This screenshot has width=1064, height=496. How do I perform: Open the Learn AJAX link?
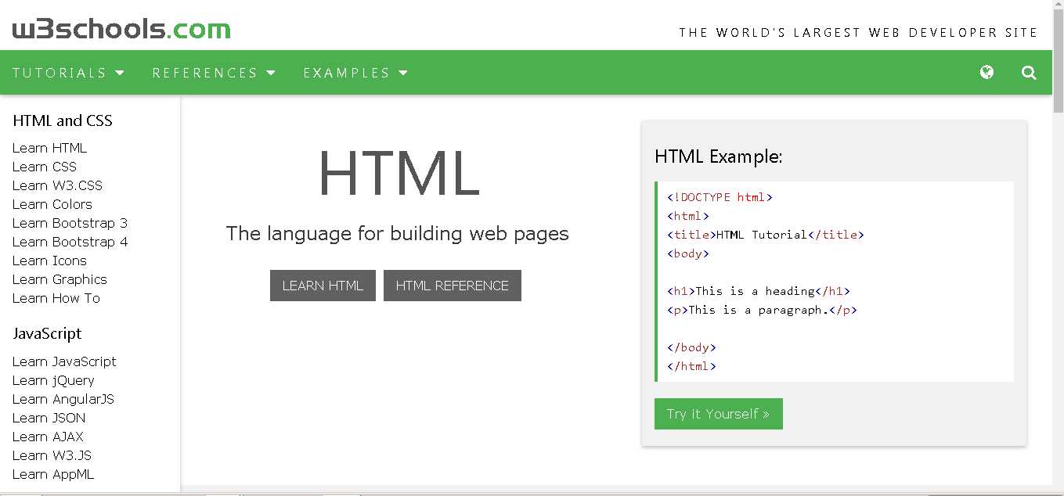coord(48,437)
